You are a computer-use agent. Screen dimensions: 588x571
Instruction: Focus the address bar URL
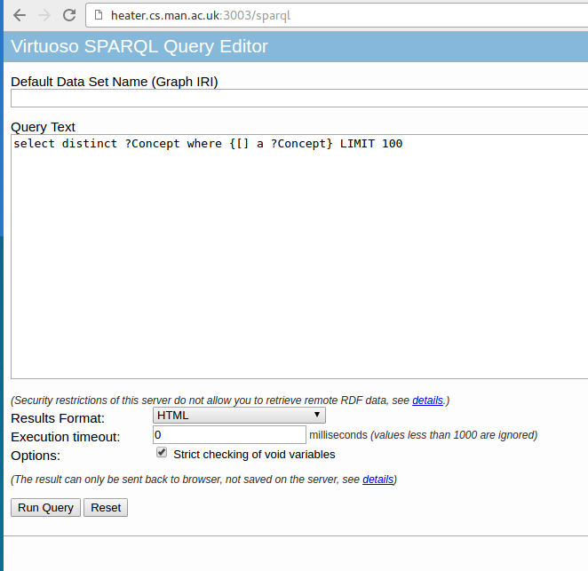pyautogui.click(x=201, y=15)
